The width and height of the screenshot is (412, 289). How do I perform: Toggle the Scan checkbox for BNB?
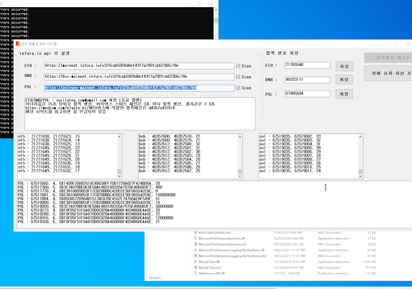[238, 77]
